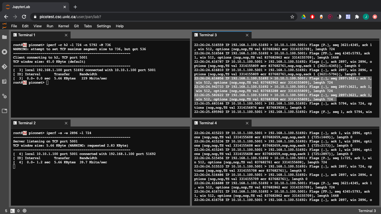The height and width of the screenshot is (214, 381).
Task: Click the browser Extensions puzzle icon
Action: point(357,17)
